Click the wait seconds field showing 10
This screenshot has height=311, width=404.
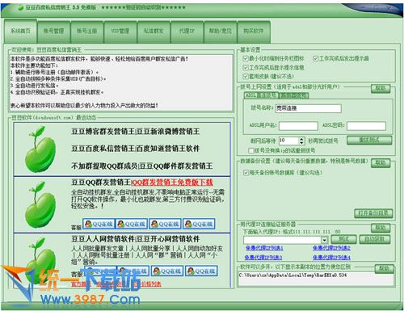[289, 141]
